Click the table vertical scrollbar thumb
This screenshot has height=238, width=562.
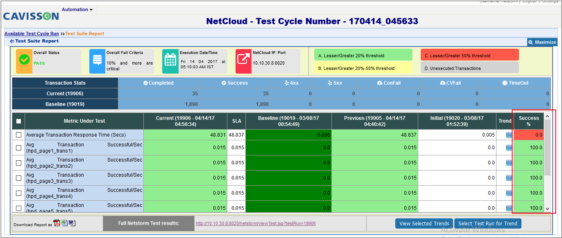pos(548,148)
